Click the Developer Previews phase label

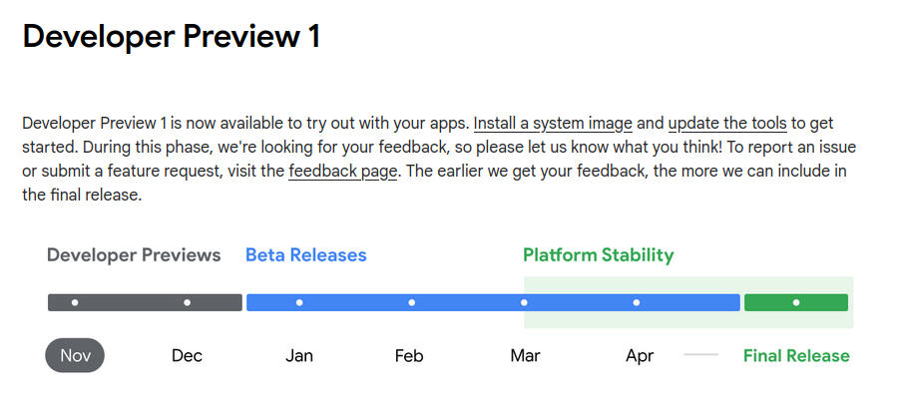pos(134,255)
